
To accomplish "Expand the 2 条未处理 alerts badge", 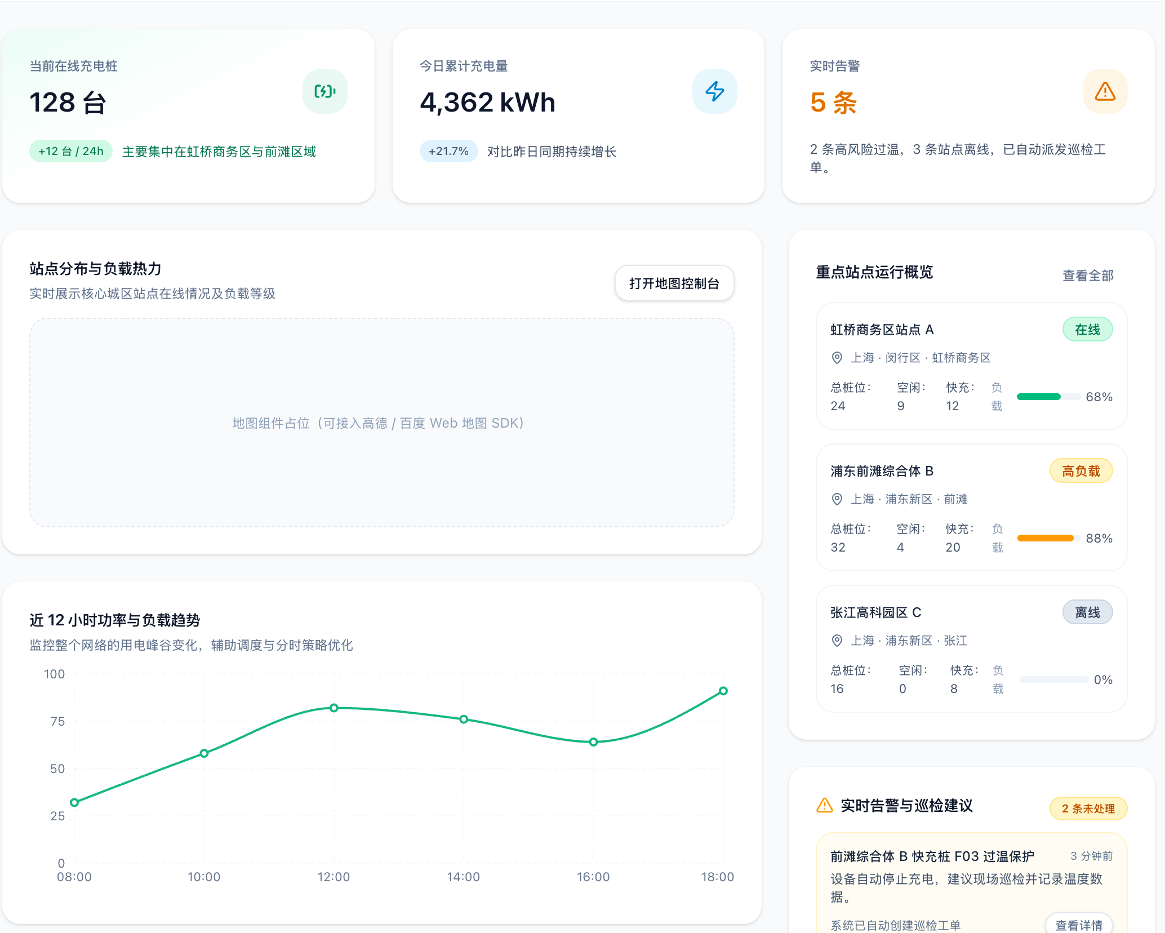I will tap(1088, 808).
